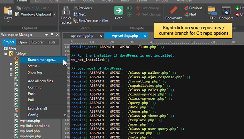Collapse the ..\blog\ folder node
This screenshot has height=139, width=244.
click(x=6, y=54)
